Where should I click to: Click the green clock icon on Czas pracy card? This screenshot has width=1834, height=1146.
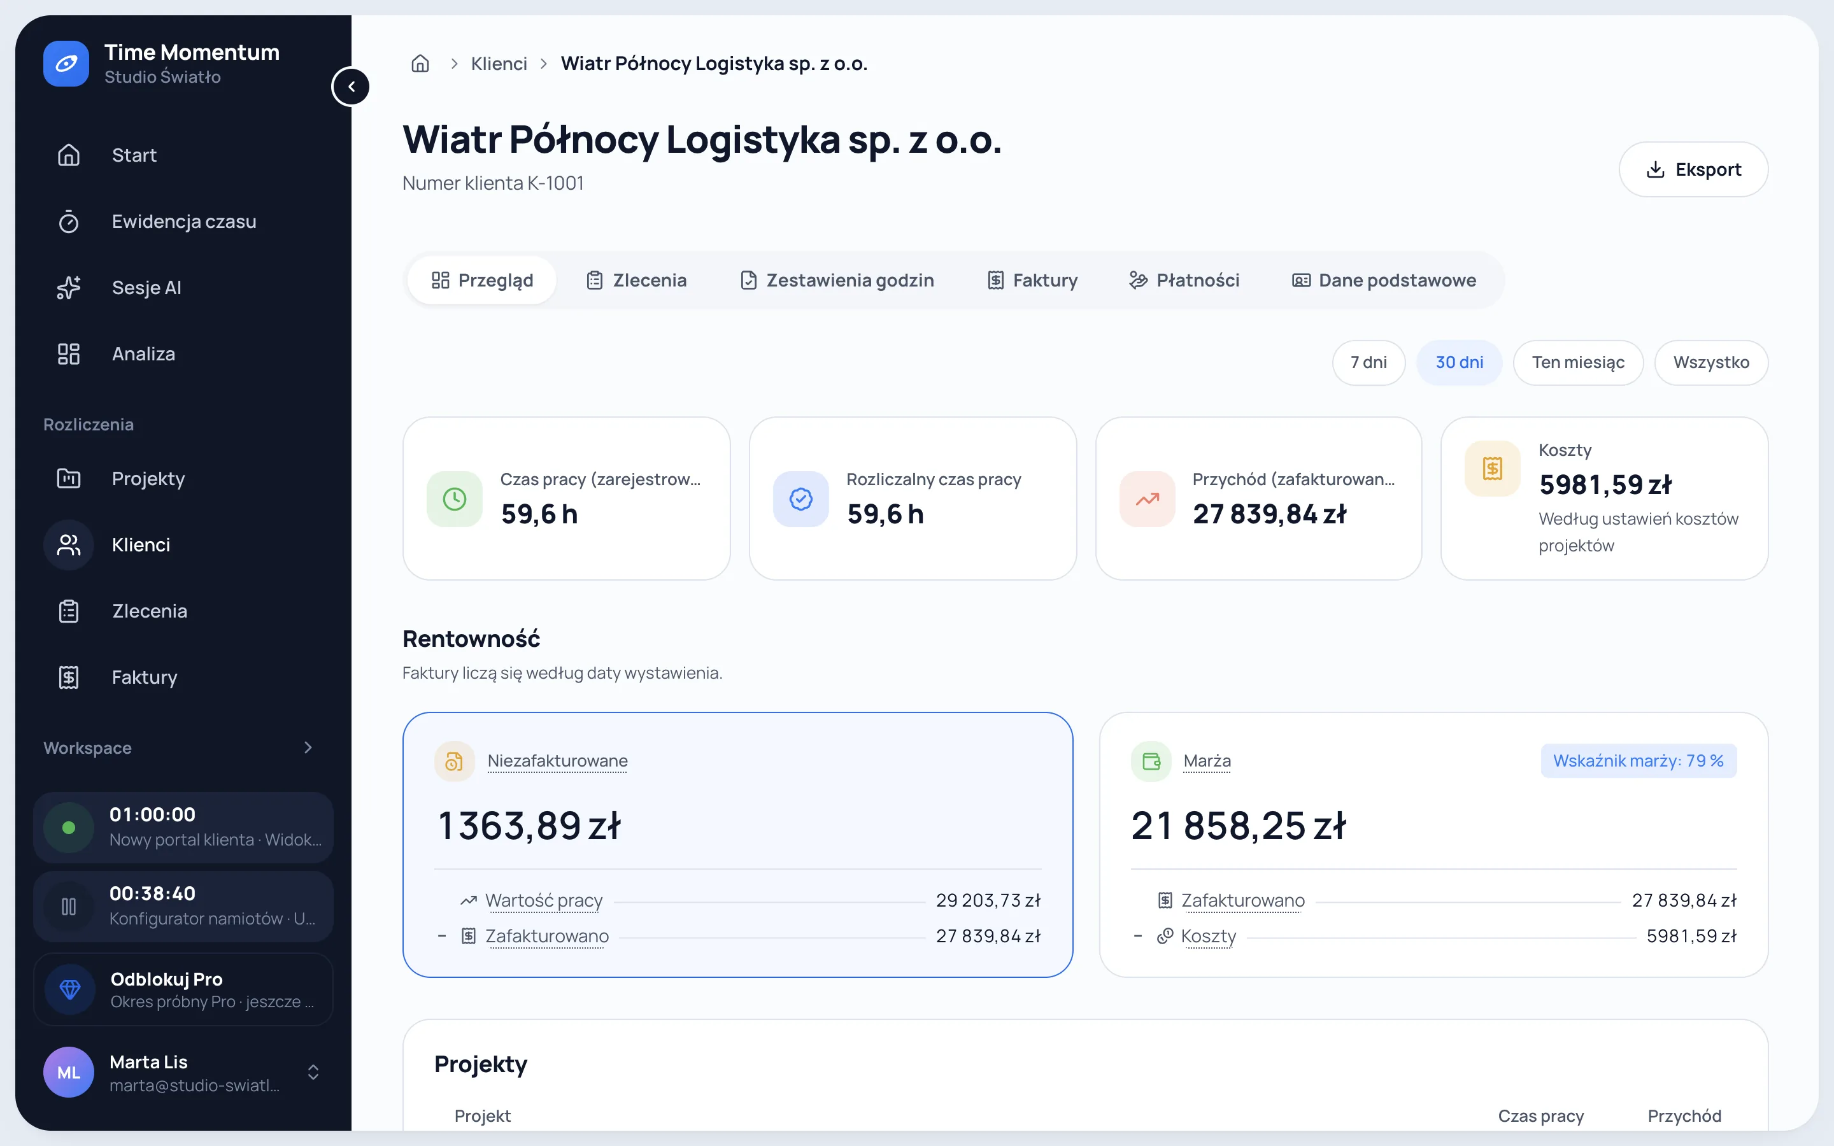pos(455,499)
